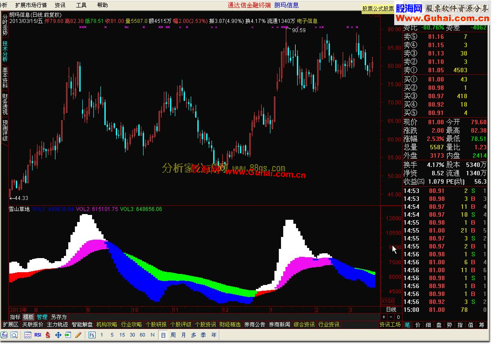Open the wavy-line chart indicator icon
The image size is (492, 344).
(28, 335)
